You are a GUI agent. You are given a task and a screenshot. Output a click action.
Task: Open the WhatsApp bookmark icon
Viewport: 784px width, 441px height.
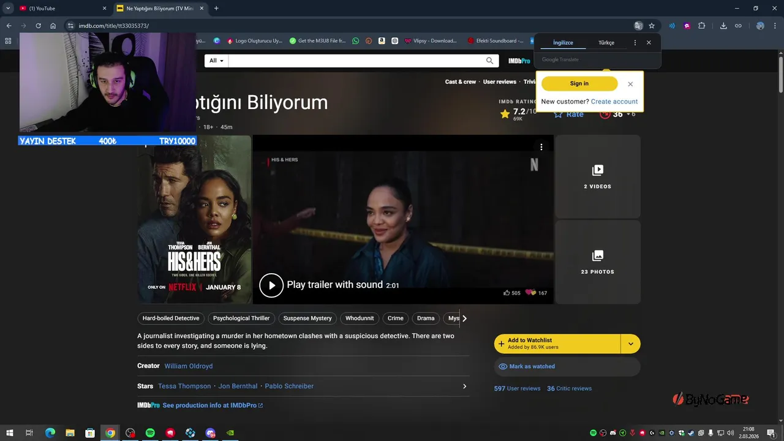pos(356,41)
